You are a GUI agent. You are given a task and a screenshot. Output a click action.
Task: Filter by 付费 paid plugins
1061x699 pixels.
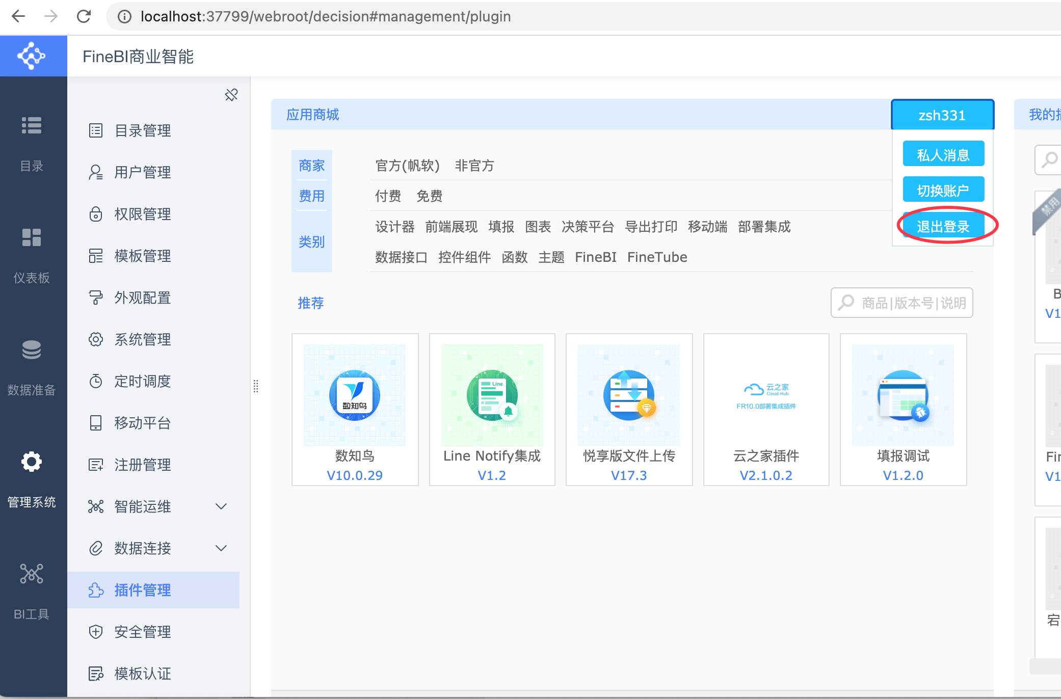click(388, 196)
